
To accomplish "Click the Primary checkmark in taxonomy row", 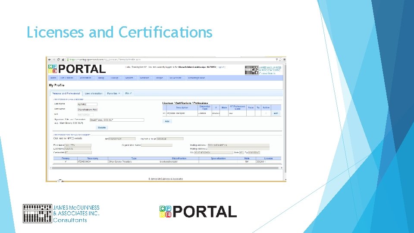I will [66, 162].
